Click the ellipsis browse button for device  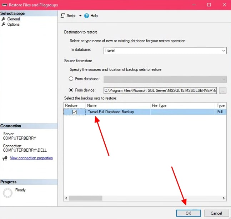[x=222, y=90]
